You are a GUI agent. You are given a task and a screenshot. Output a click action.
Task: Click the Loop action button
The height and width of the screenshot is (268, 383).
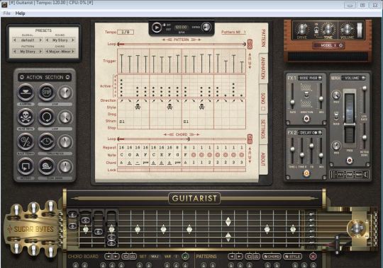46,117
